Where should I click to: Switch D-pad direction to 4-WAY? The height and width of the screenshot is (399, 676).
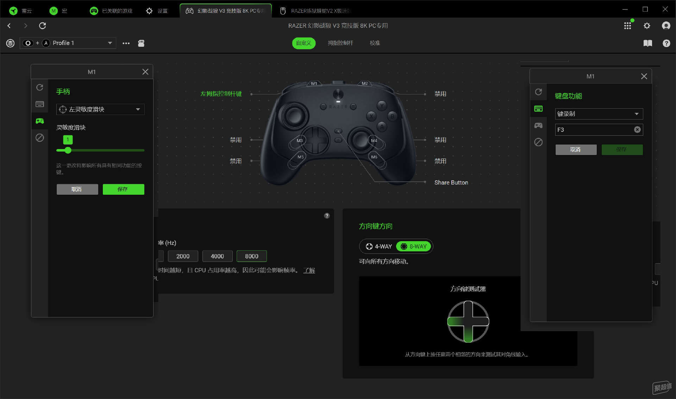pyautogui.click(x=378, y=246)
